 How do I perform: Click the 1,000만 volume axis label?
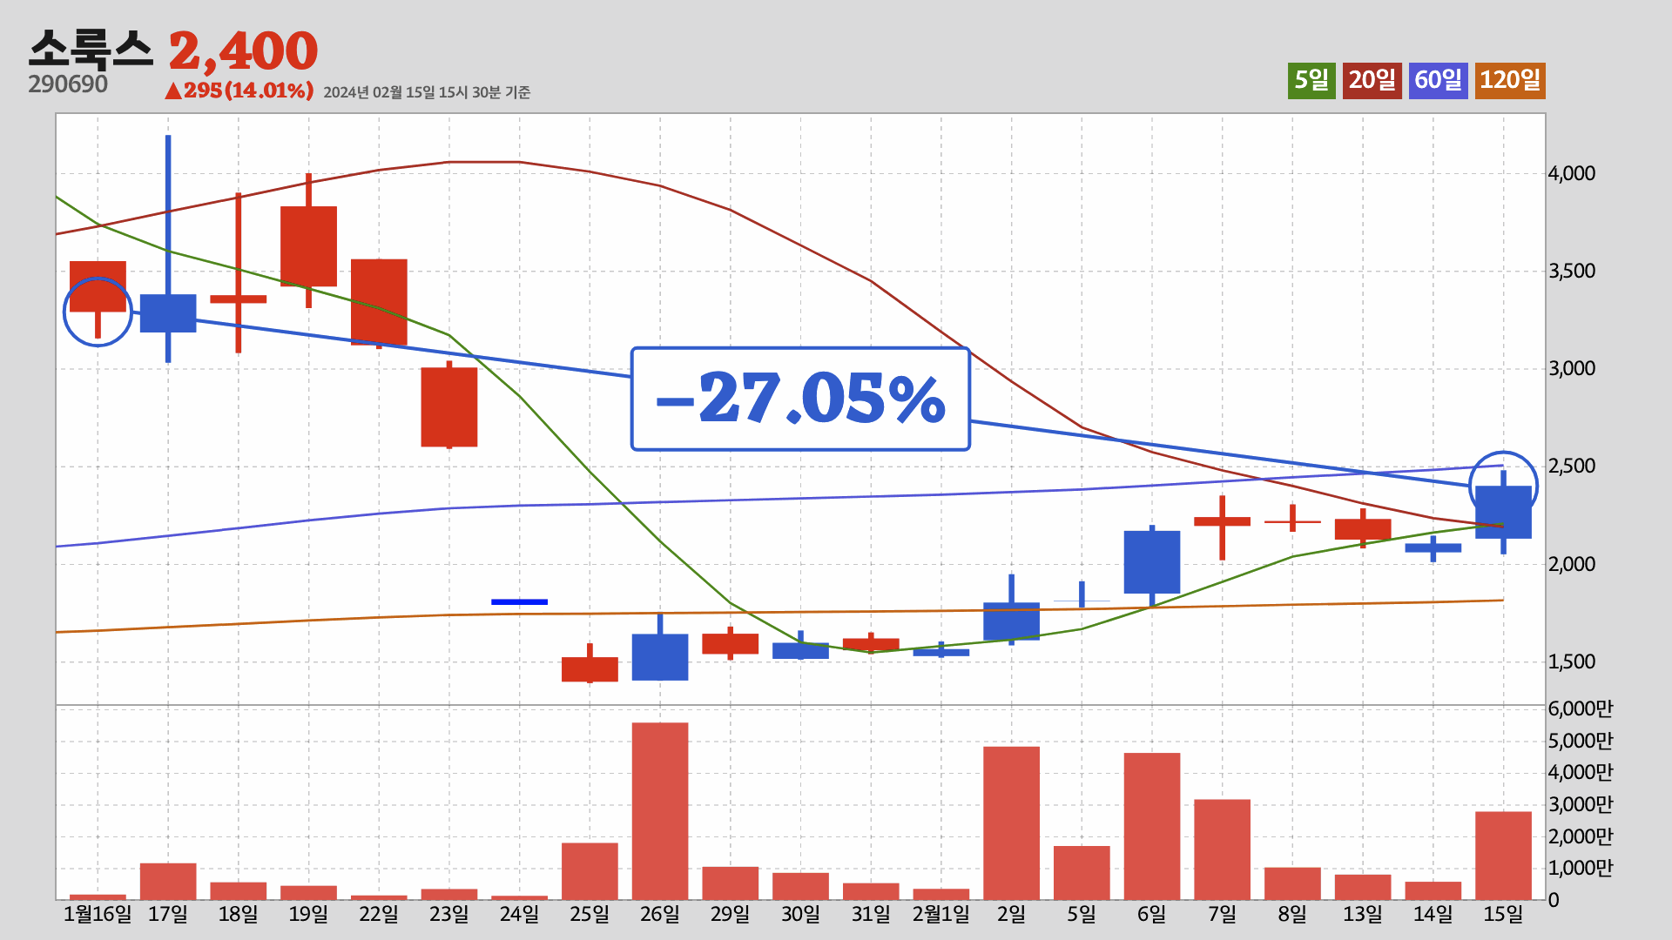point(1581,868)
